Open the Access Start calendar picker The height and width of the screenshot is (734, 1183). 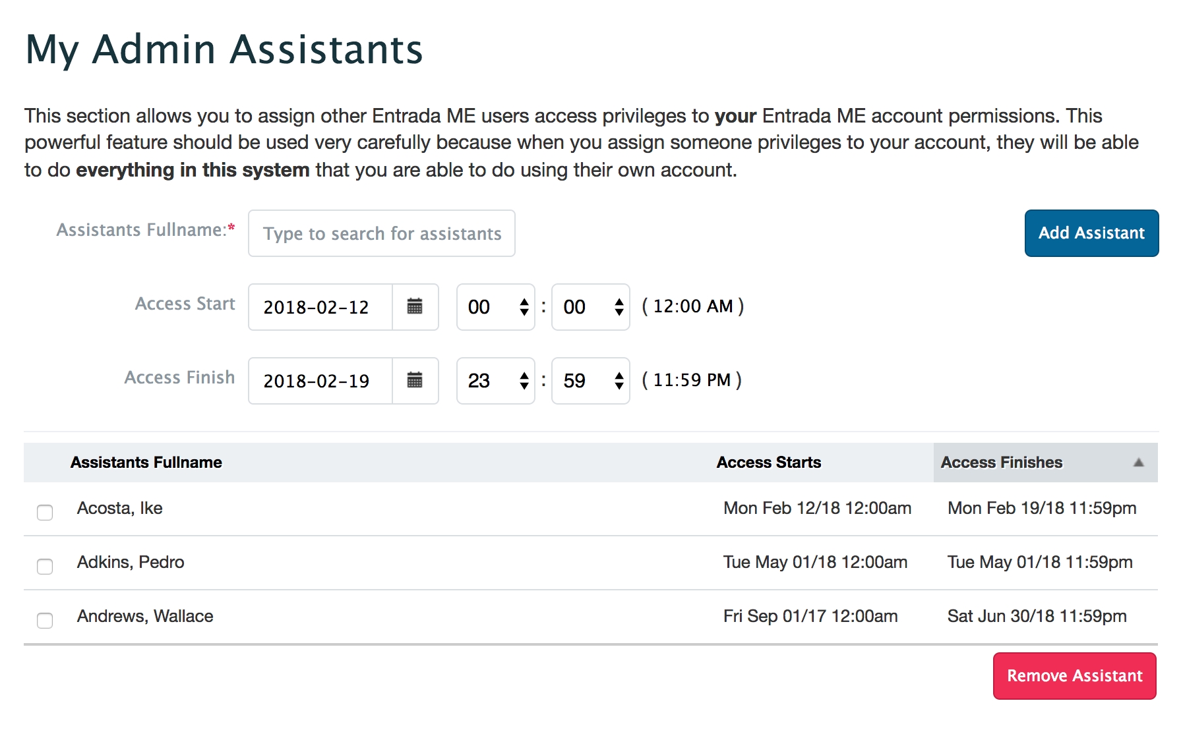[x=415, y=307]
